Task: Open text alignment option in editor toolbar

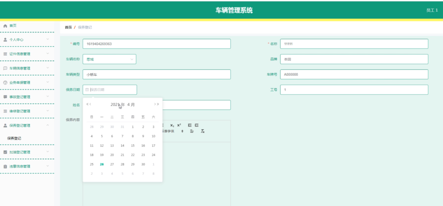Action: pyautogui.click(x=192, y=131)
